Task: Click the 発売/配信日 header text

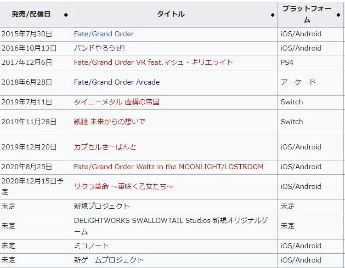Action: (31, 14)
